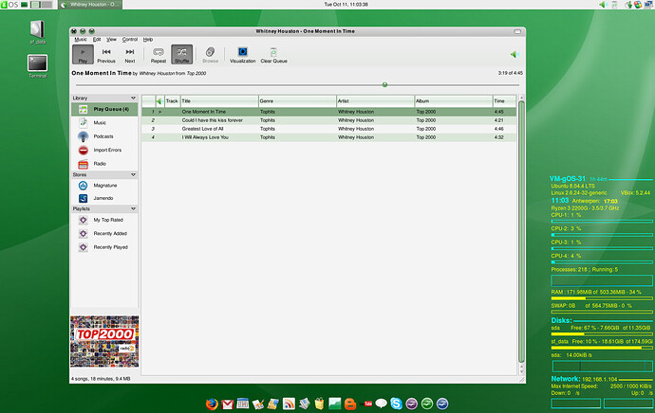The height and width of the screenshot is (413, 655).
Task: Open the shopping bag dock icon
Action: click(x=320, y=404)
